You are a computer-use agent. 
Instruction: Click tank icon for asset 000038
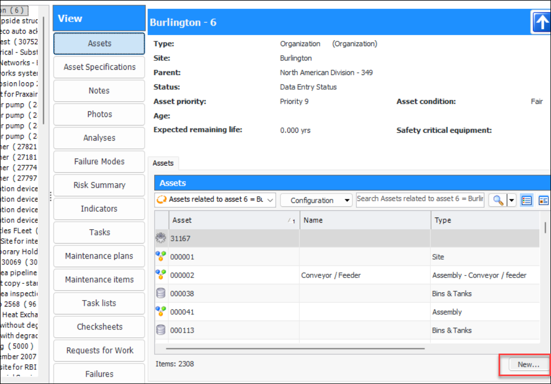click(161, 293)
